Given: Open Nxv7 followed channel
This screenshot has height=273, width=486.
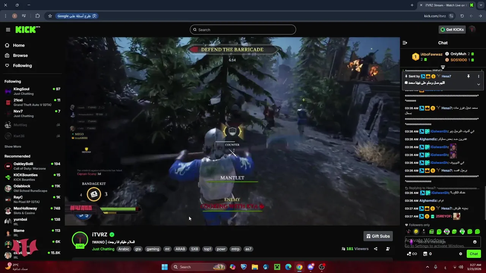Looking at the screenshot, I should [32, 113].
